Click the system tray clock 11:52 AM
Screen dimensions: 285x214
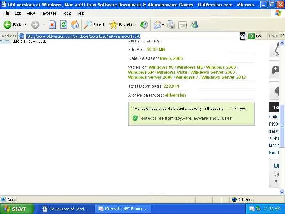coord(272,209)
